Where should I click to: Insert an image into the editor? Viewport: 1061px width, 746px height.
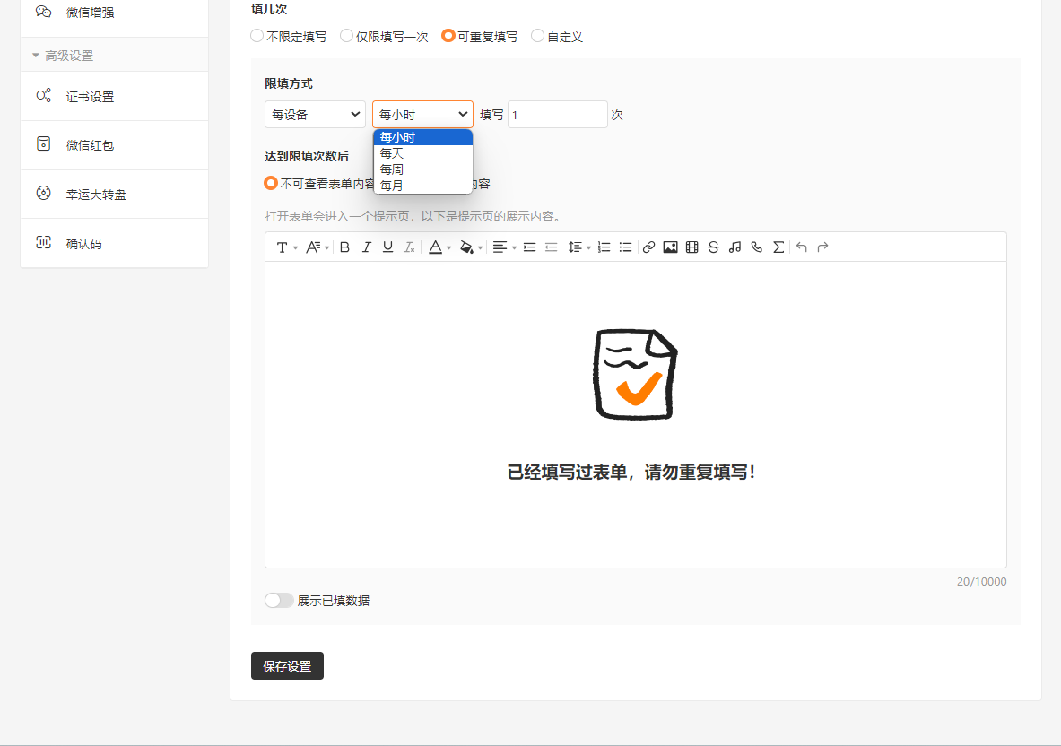[x=671, y=247]
